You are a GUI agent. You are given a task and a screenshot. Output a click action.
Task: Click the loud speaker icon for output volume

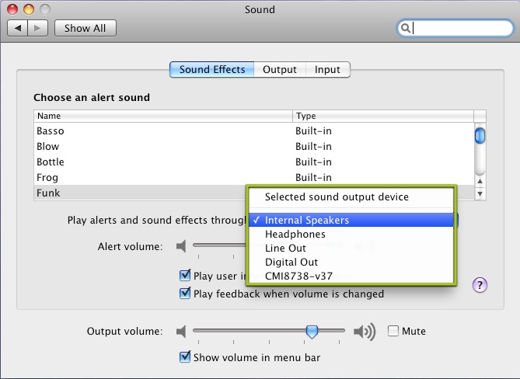click(x=364, y=332)
